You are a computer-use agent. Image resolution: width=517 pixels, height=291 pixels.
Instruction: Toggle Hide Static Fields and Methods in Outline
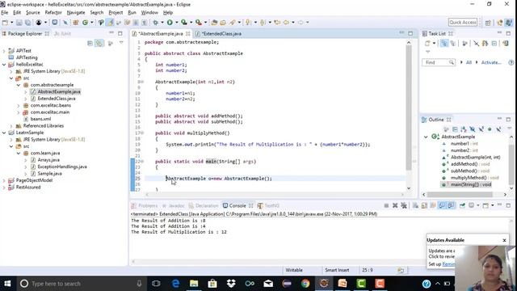point(481,129)
